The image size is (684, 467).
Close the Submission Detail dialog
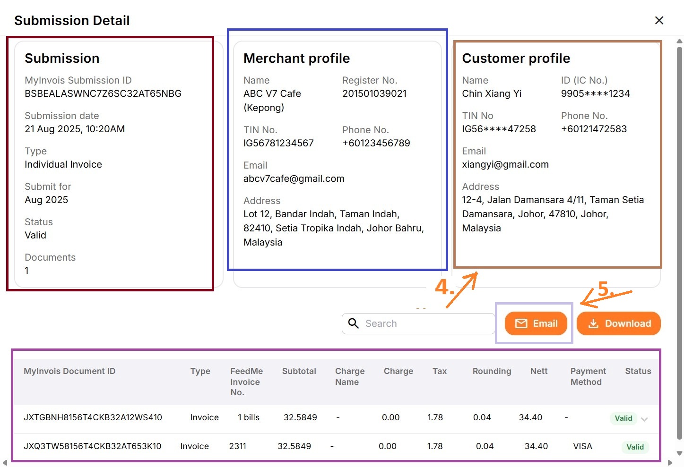tap(659, 20)
